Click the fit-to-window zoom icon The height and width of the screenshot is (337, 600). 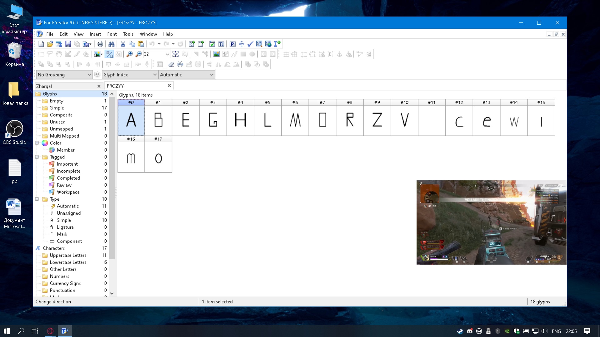(176, 54)
